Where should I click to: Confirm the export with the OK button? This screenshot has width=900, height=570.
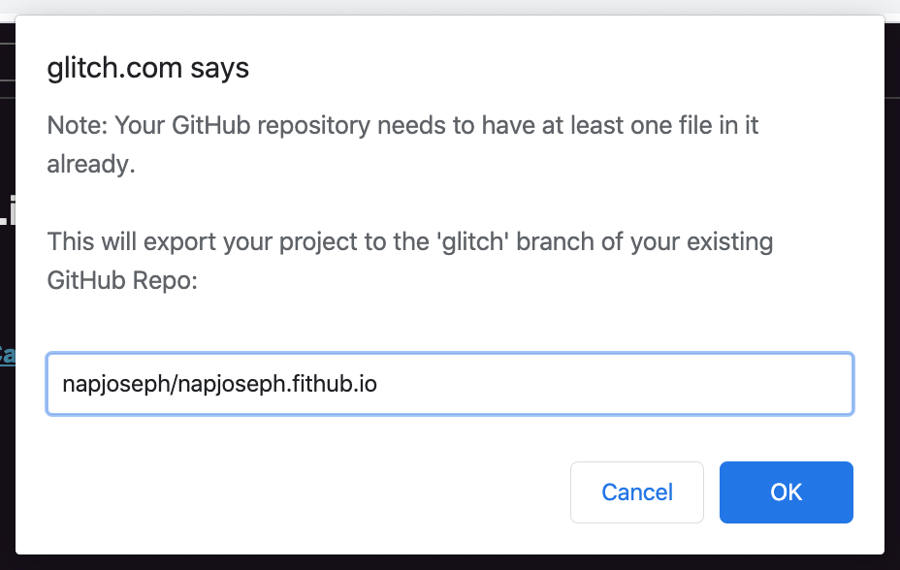[786, 492]
